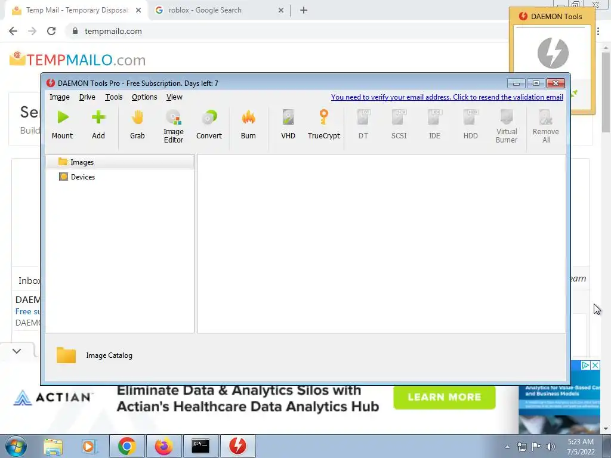The height and width of the screenshot is (458, 611).
Task: Click the DAEMON Tools gadget lightning icon
Action: pos(553,53)
